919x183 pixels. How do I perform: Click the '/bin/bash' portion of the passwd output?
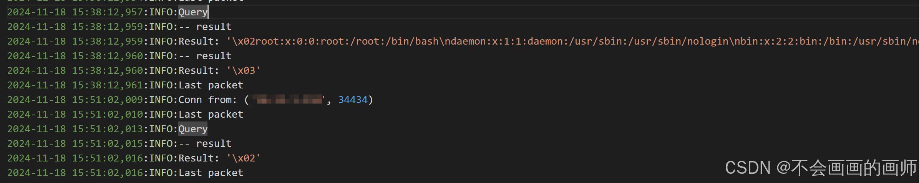(x=412, y=41)
